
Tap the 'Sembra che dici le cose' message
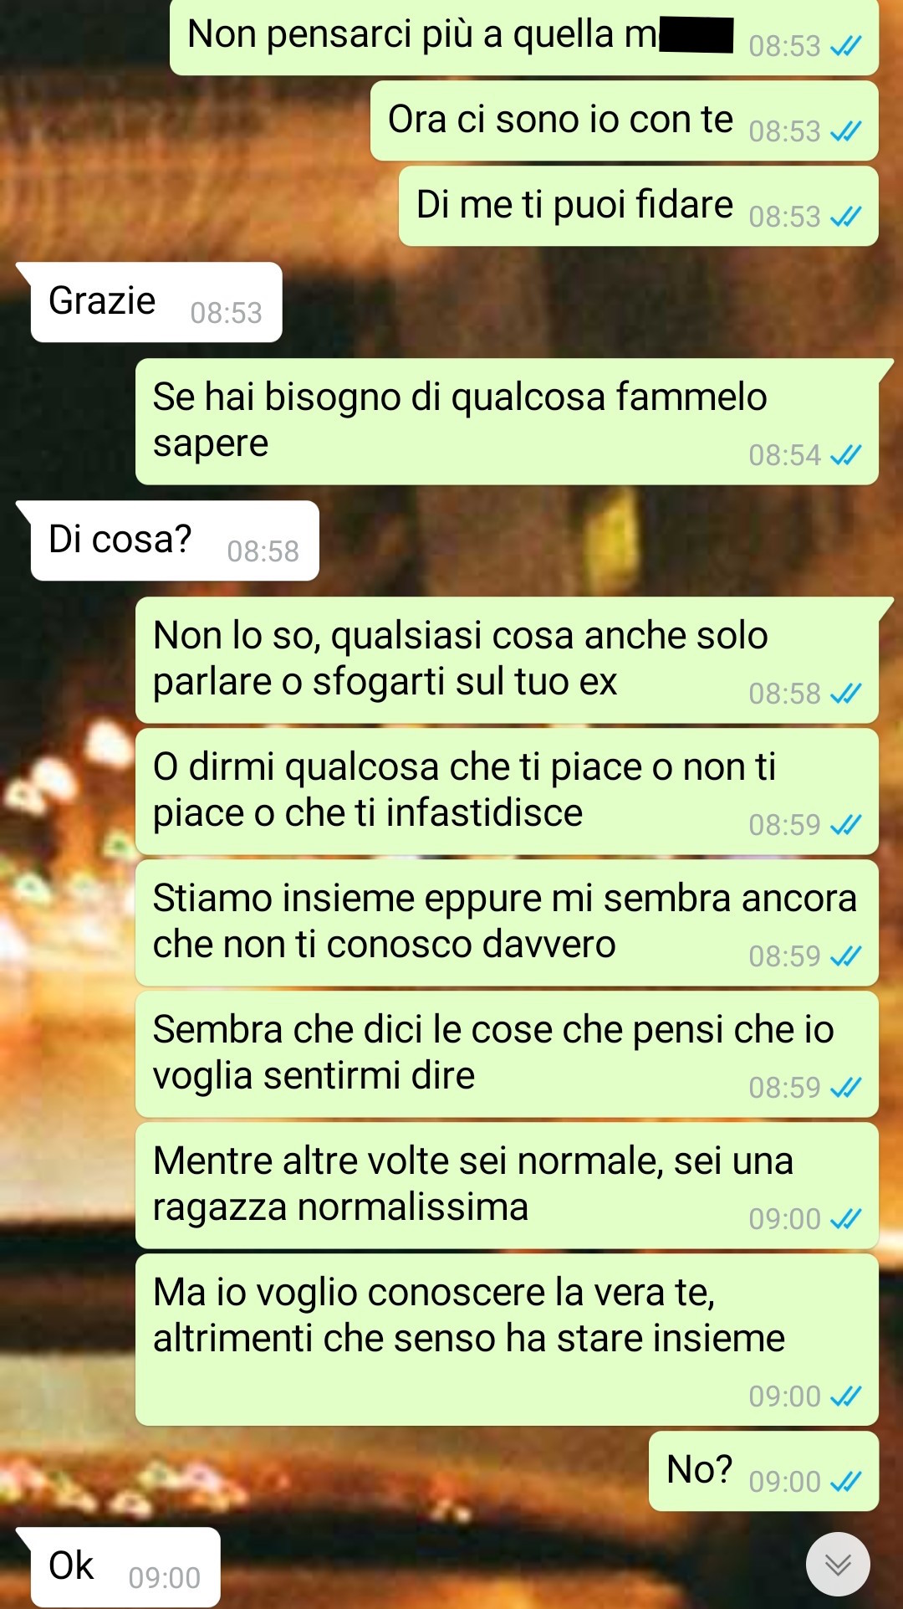tap(507, 1054)
